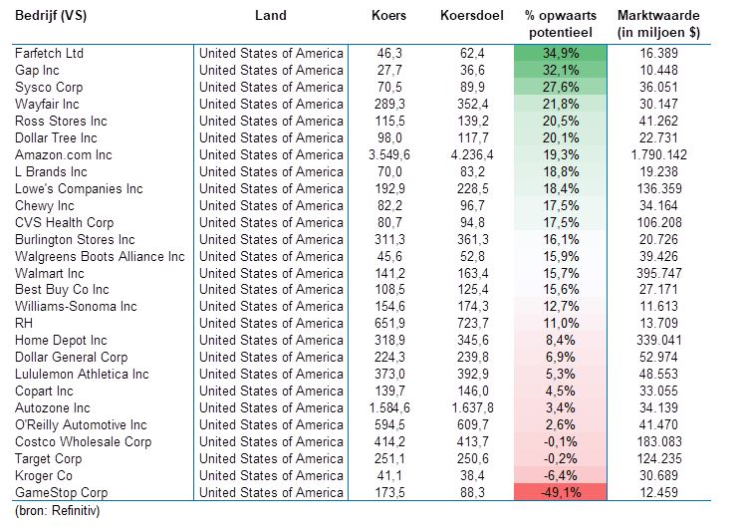Select the Farfetch Ltd company cell
Viewport: 741px width, 527px height.
tap(52, 53)
